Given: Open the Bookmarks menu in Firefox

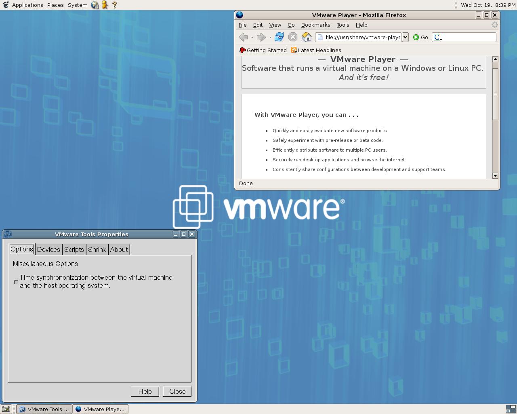Looking at the screenshot, I should click(x=316, y=25).
